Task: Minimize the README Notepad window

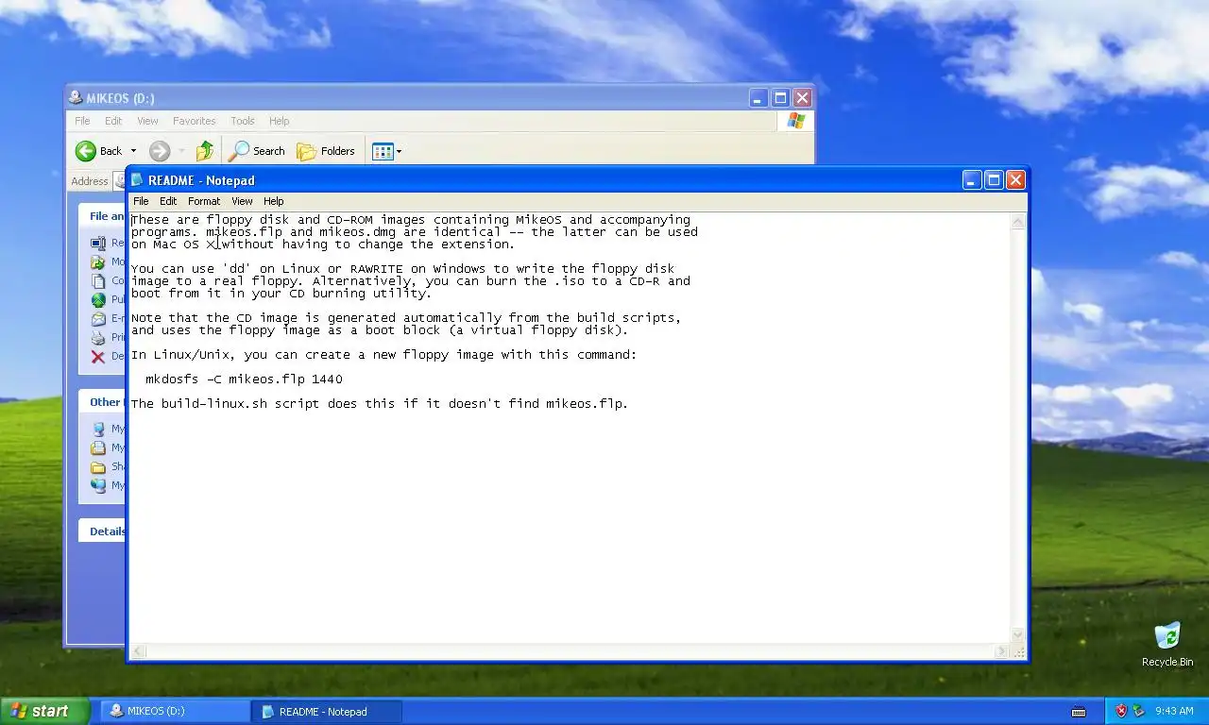Action: pyautogui.click(x=972, y=180)
